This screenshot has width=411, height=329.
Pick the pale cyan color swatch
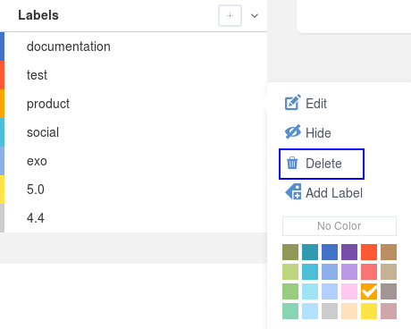click(310, 291)
